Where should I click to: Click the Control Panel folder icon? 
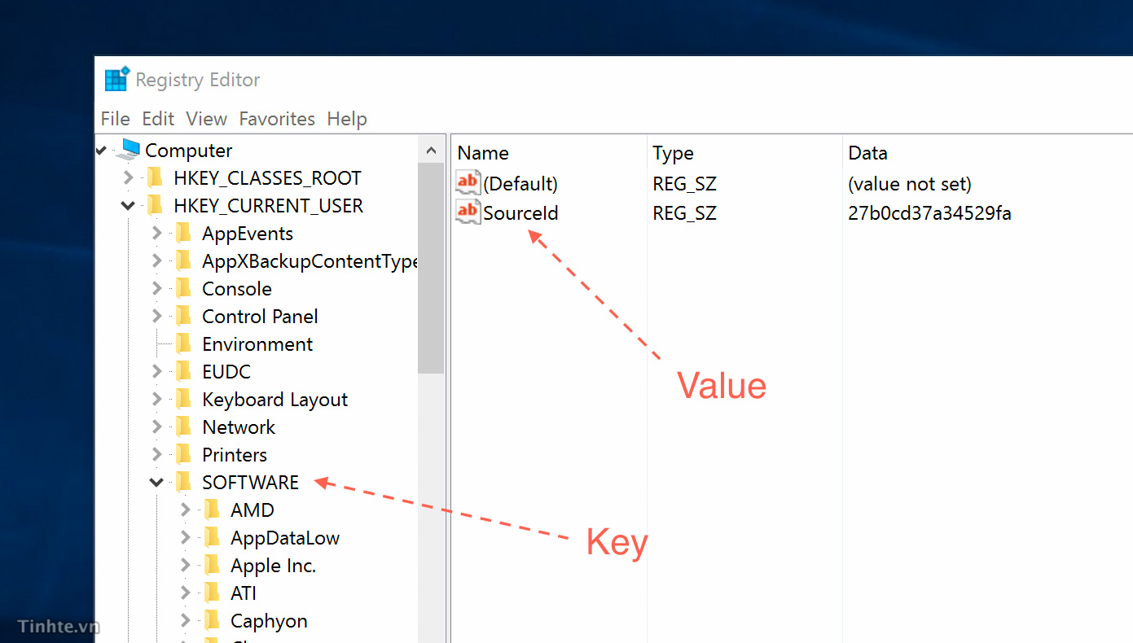coord(183,317)
